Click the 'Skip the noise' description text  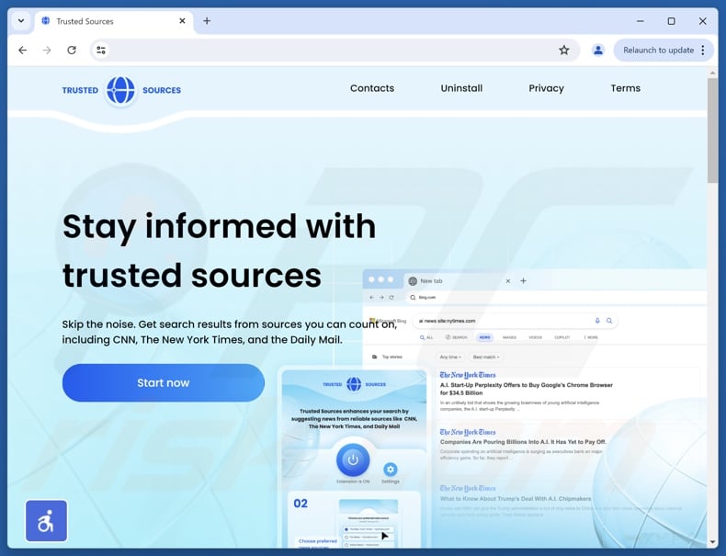230,332
